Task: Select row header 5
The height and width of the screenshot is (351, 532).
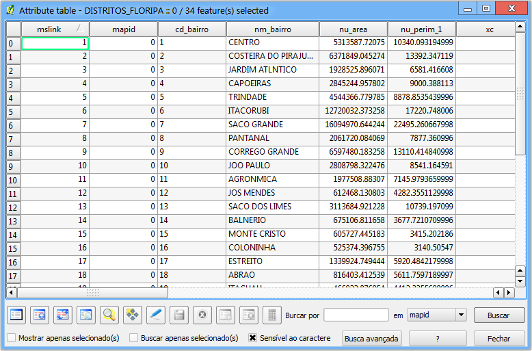Action: coord(14,112)
